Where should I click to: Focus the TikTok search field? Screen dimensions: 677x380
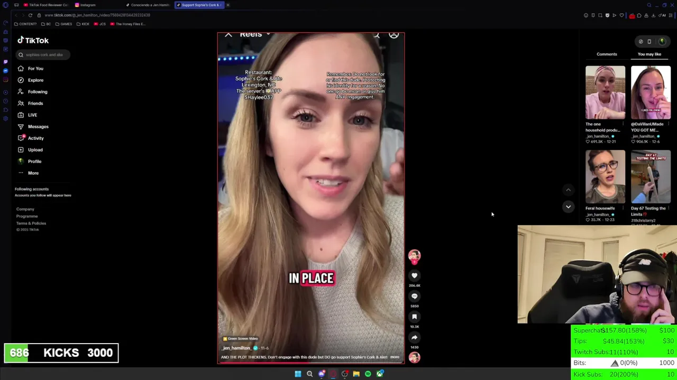click(x=42, y=55)
